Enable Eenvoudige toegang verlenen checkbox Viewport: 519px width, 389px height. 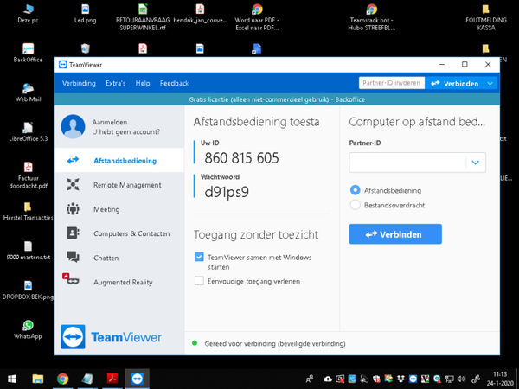(199, 281)
